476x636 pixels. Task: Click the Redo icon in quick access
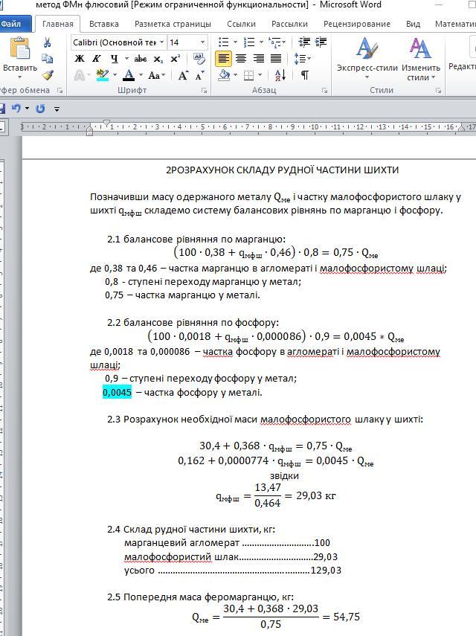[x=40, y=109]
